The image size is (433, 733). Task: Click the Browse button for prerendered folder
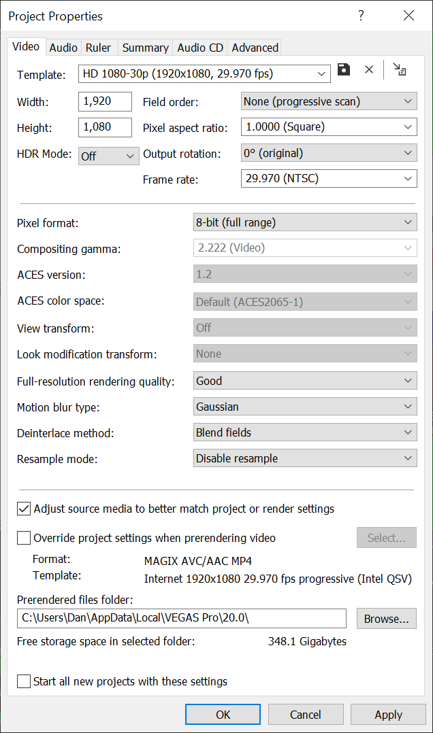[386, 619]
